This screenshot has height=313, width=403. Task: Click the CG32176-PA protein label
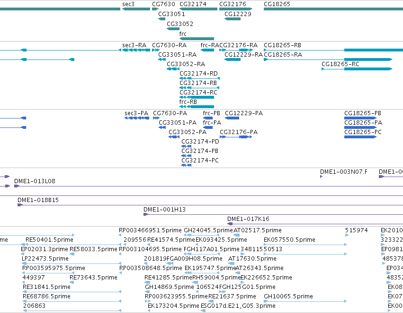239,132
